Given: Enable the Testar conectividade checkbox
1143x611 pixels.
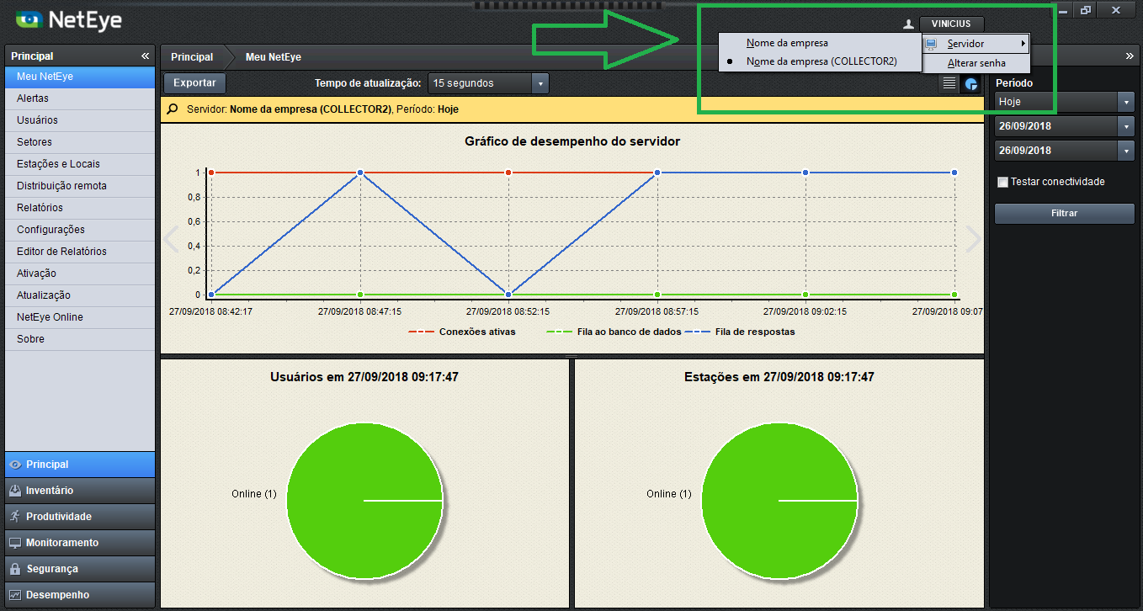Looking at the screenshot, I should [x=1002, y=182].
